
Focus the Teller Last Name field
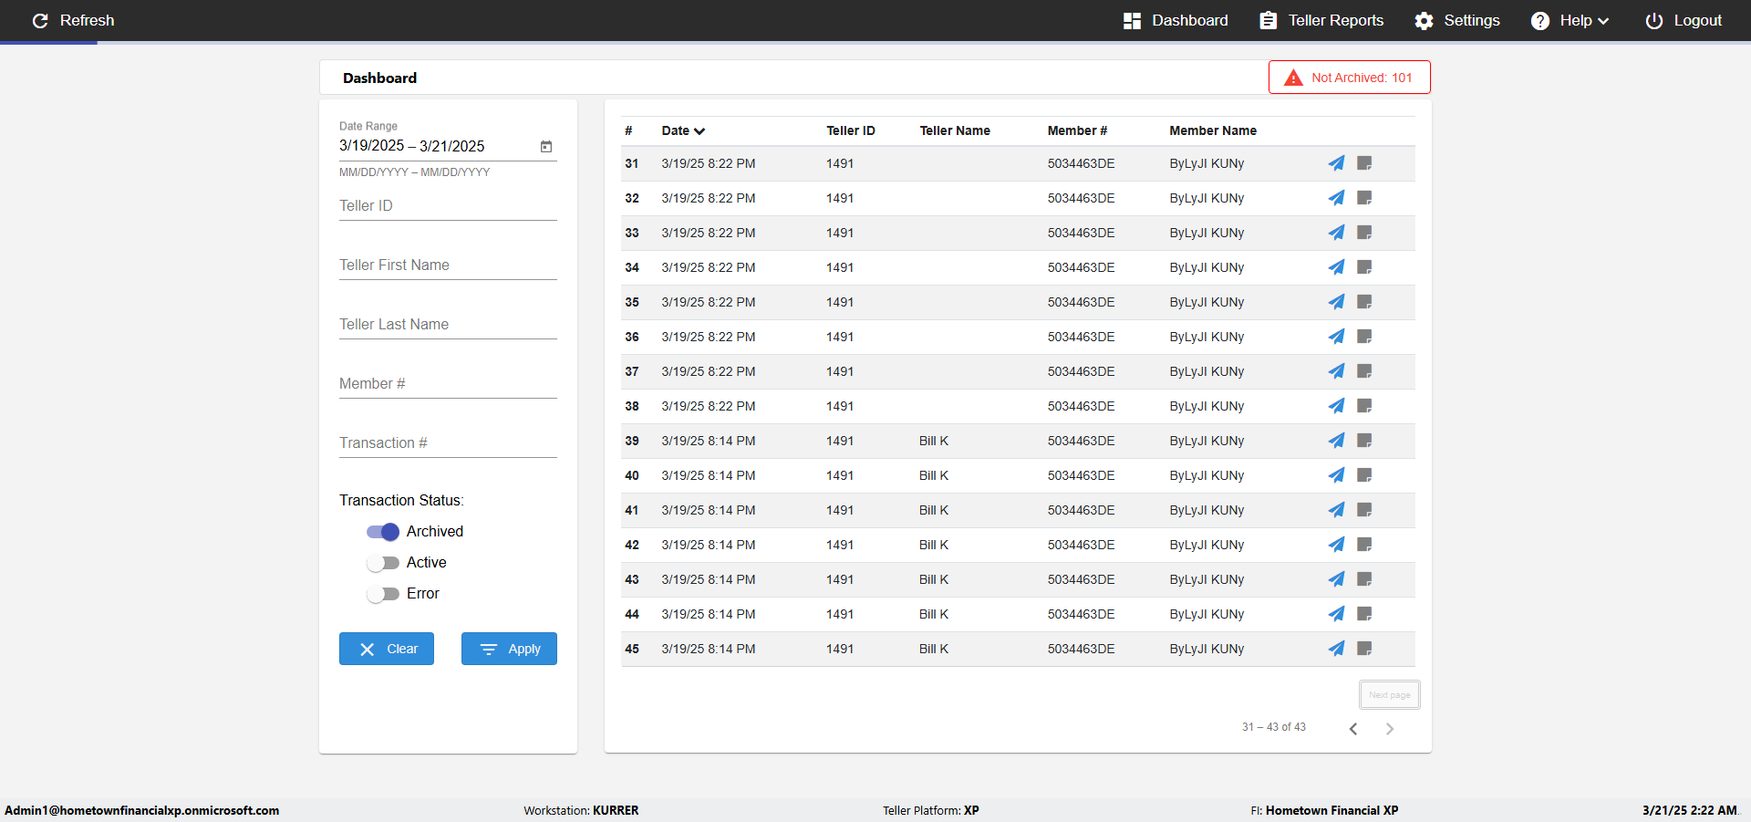coord(448,325)
